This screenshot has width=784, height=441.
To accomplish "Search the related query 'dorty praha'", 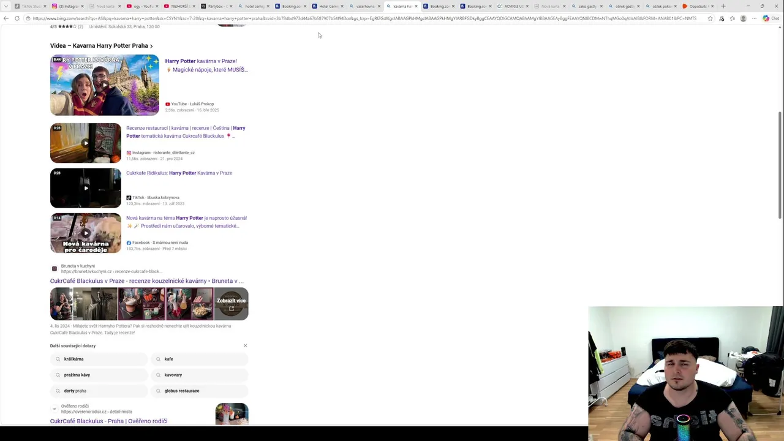I will [99, 391].
